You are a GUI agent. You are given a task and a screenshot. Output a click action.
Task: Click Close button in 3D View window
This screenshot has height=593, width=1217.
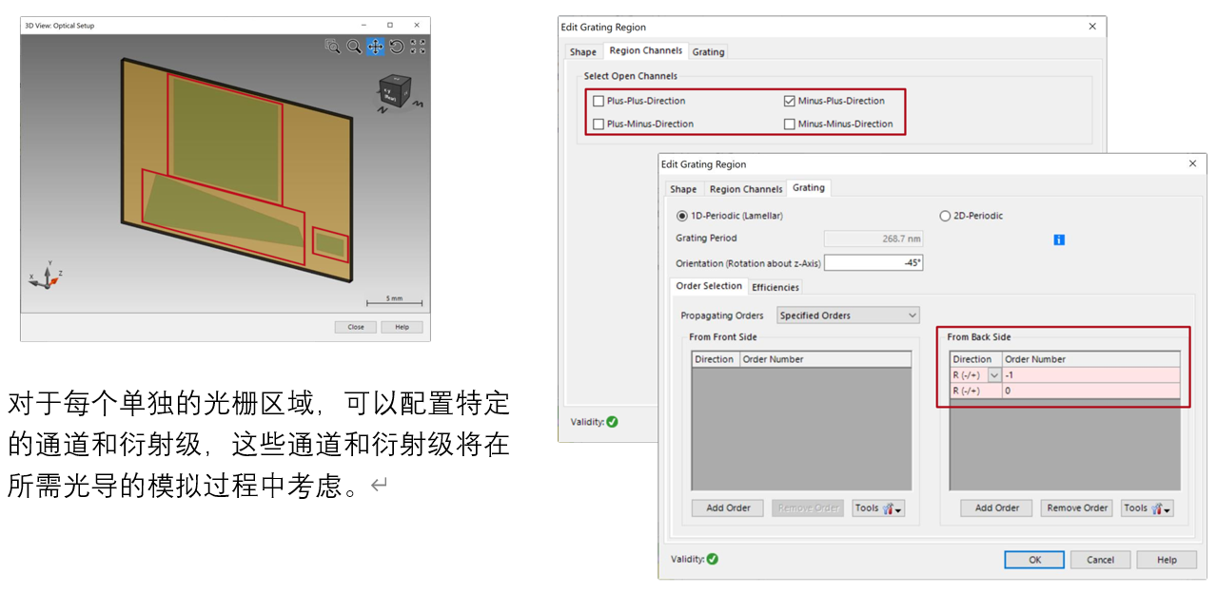pos(356,327)
